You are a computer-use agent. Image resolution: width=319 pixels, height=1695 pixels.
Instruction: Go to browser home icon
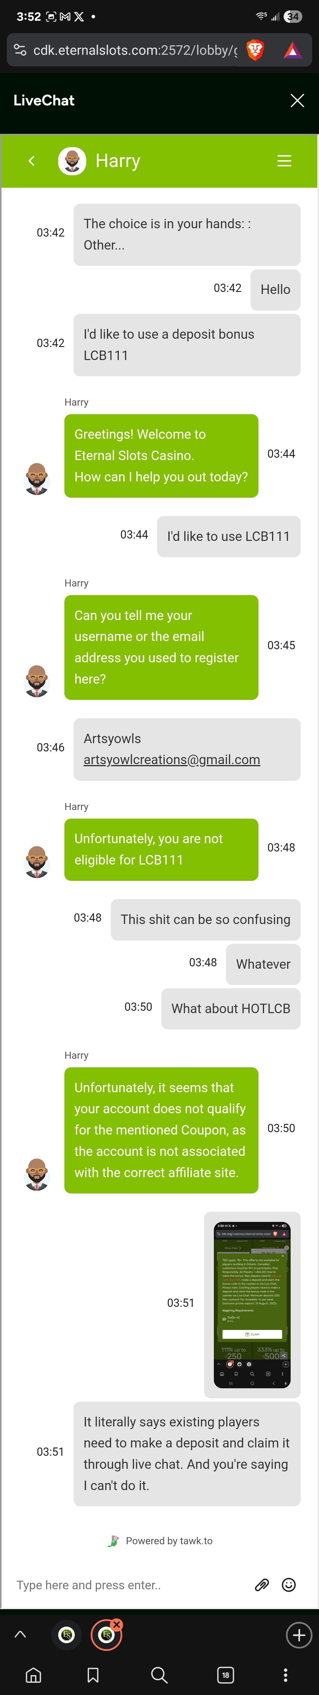(x=33, y=1675)
